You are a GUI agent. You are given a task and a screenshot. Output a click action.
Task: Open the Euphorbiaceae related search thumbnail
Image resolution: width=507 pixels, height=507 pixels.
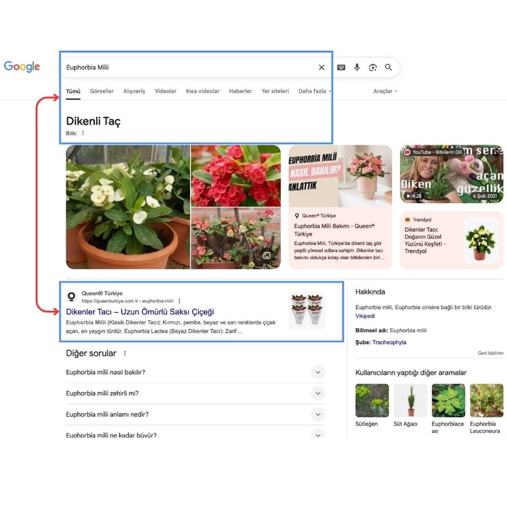[448, 401]
